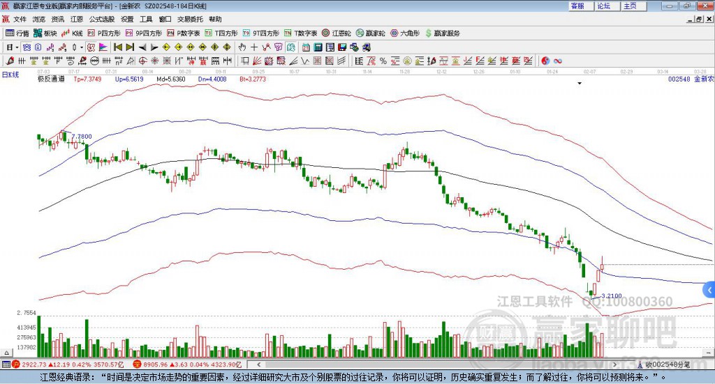Click the save floppy disk icon

(x=342, y=47)
